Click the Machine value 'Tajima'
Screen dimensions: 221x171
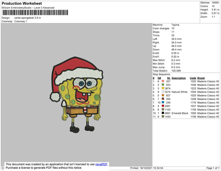pos(175,25)
